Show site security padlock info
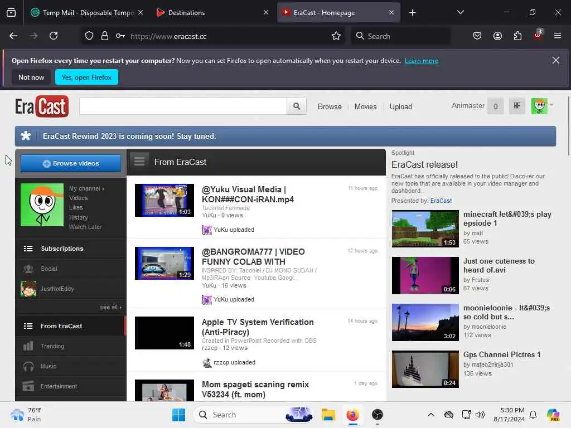 coord(104,36)
